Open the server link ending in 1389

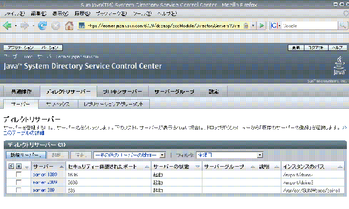tap(45, 175)
